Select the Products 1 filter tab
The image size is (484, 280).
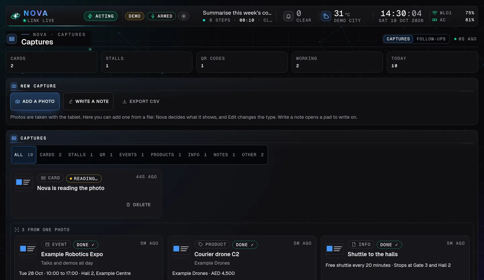166,155
